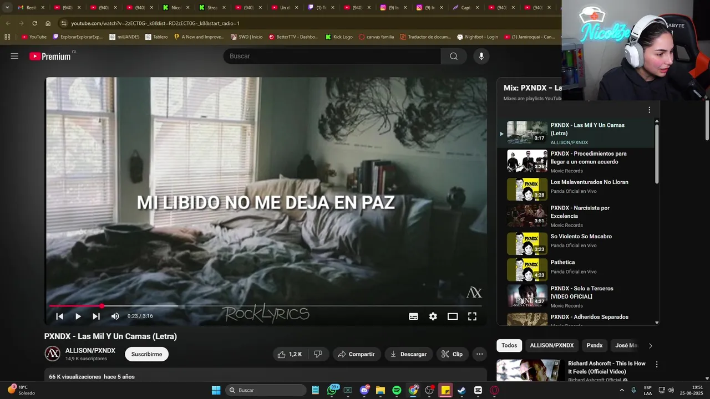Play Procedimientos para llegar a un comun acuerdo

point(577,161)
